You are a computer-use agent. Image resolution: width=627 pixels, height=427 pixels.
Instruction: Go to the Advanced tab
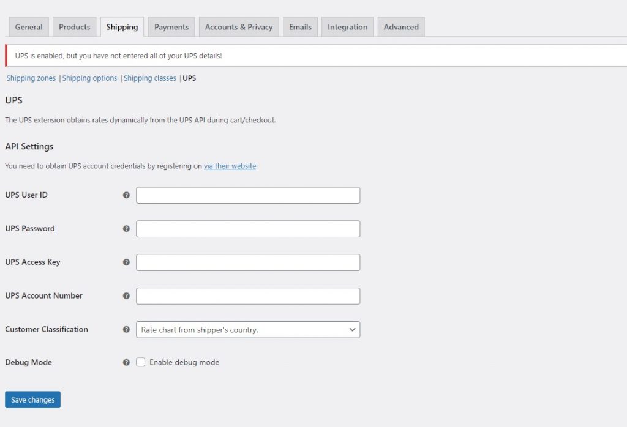(x=401, y=27)
